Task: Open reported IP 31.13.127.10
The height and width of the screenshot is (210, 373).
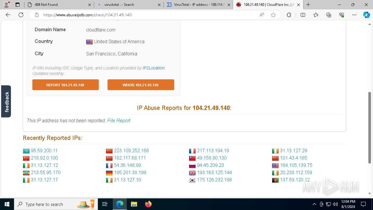Action: [127, 180]
